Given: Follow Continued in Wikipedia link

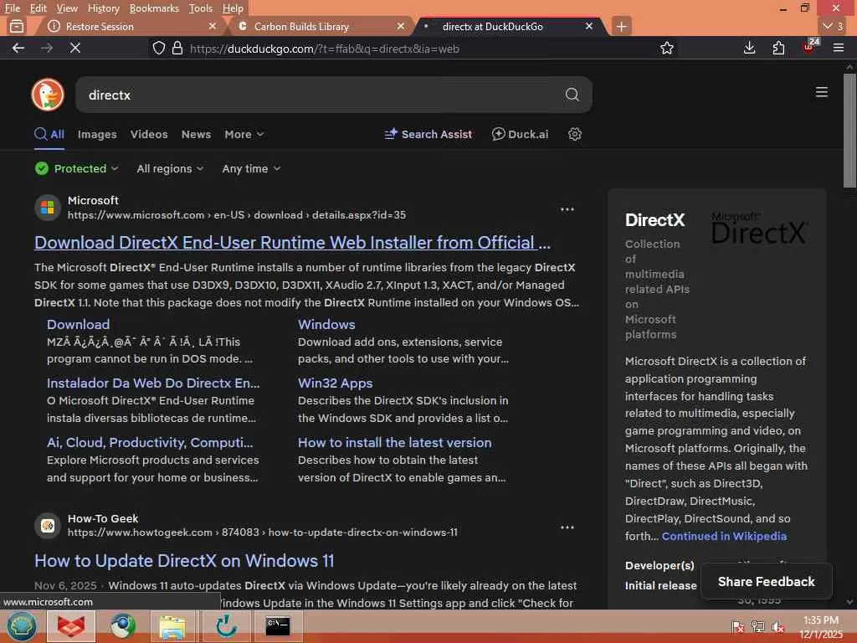Looking at the screenshot, I should tap(724, 536).
